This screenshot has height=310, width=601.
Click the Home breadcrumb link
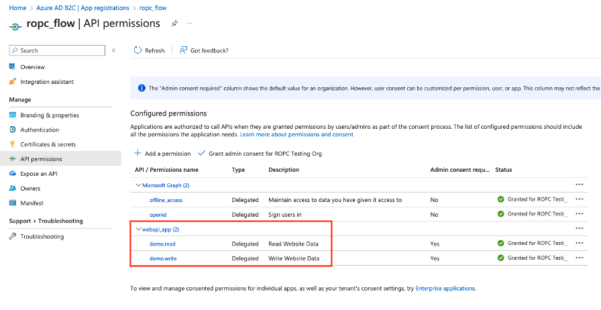coord(17,7)
